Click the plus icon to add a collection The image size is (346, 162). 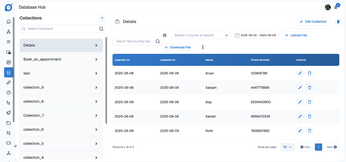pos(102,18)
